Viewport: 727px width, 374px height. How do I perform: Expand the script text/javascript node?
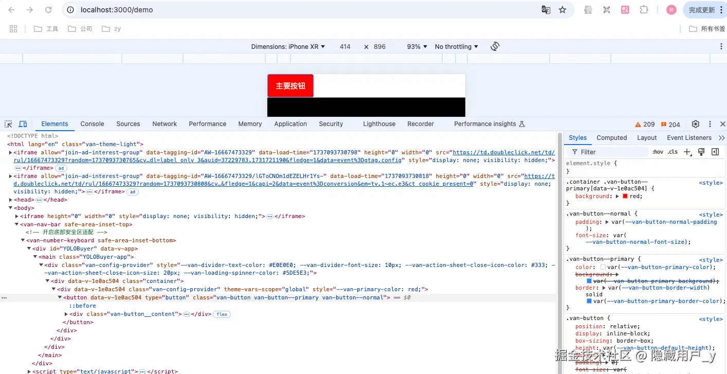click(x=29, y=371)
